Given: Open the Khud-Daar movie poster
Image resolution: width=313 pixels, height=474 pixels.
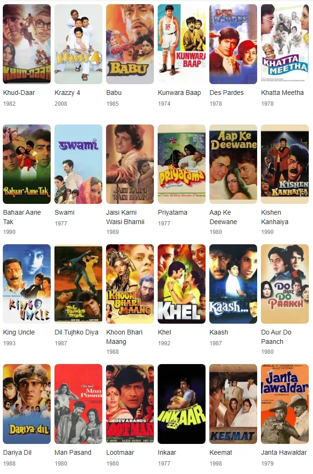Looking at the screenshot, I should point(27,44).
